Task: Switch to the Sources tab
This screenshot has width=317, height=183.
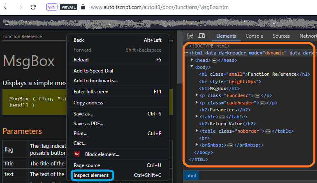Action: pyautogui.click(x=281, y=36)
